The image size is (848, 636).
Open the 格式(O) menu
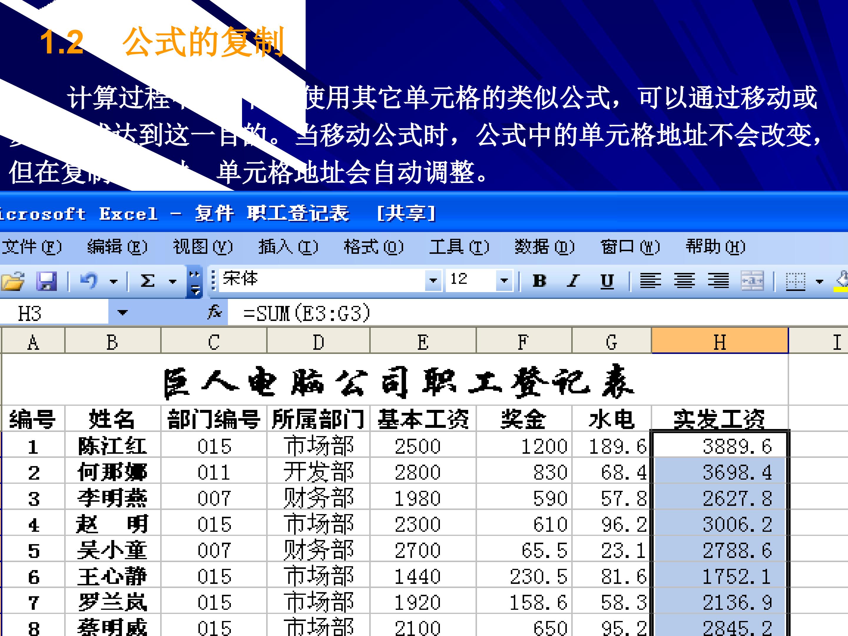[x=373, y=246]
